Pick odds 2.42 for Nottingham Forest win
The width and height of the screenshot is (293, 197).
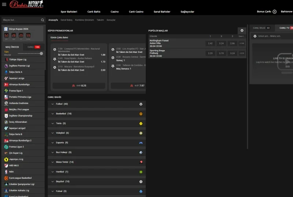click(210, 43)
